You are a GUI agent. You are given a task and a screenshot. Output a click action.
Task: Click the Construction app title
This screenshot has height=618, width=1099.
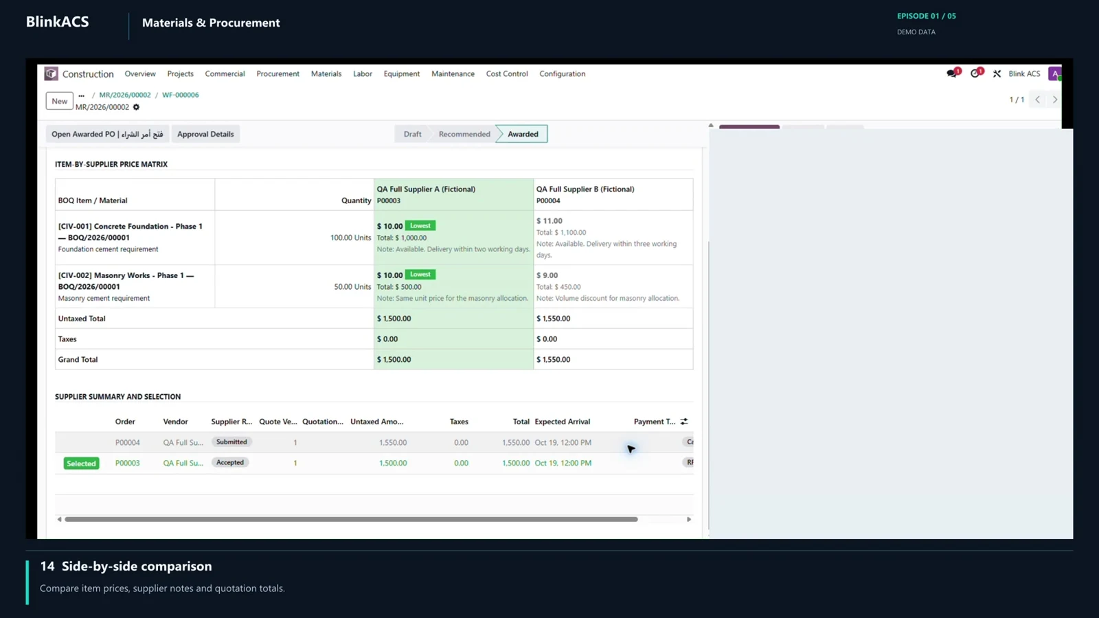pos(88,73)
